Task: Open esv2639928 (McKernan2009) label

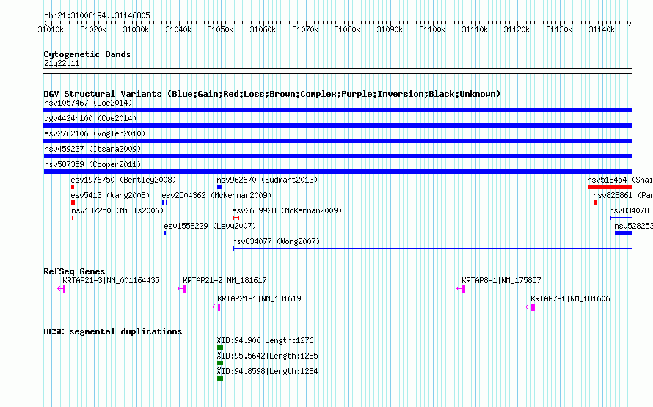Action: click(x=287, y=210)
